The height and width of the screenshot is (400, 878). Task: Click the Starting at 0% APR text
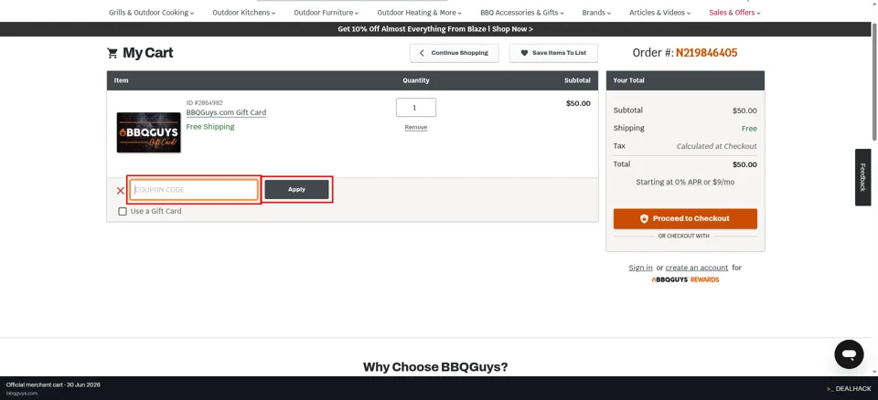[x=685, y=183]
